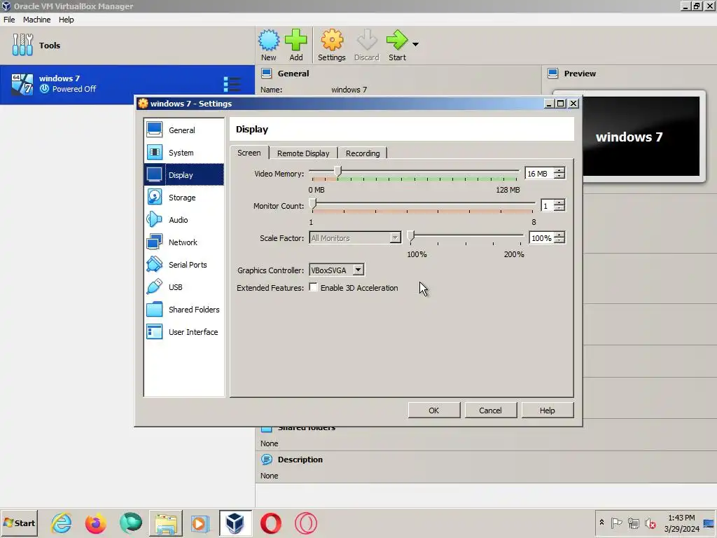
Task: Launch Firefox from the taskbar
Action: click(95, 523)
